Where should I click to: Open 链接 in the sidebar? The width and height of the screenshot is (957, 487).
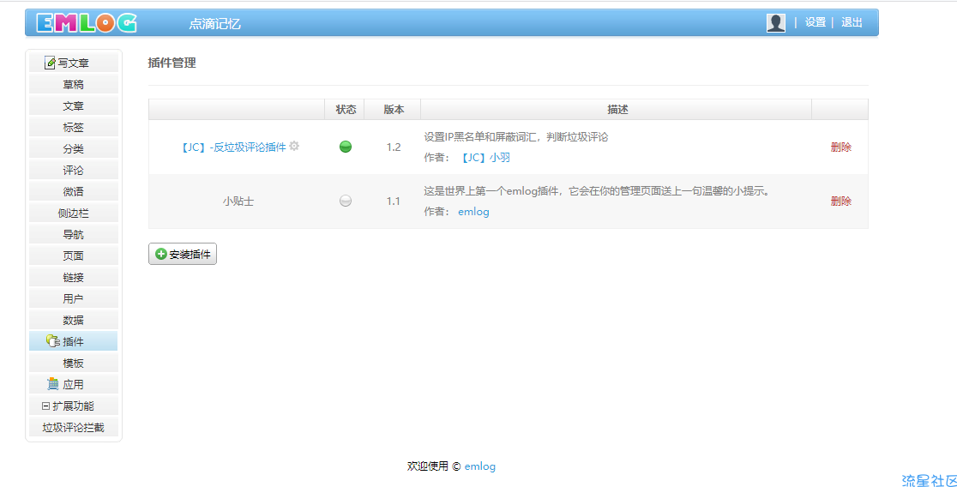pyautogui.click(x=73, y=277)
